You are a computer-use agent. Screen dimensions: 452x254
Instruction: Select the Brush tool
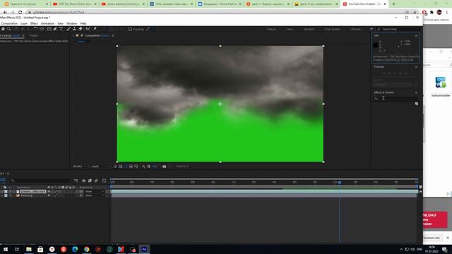click(69, 29)
